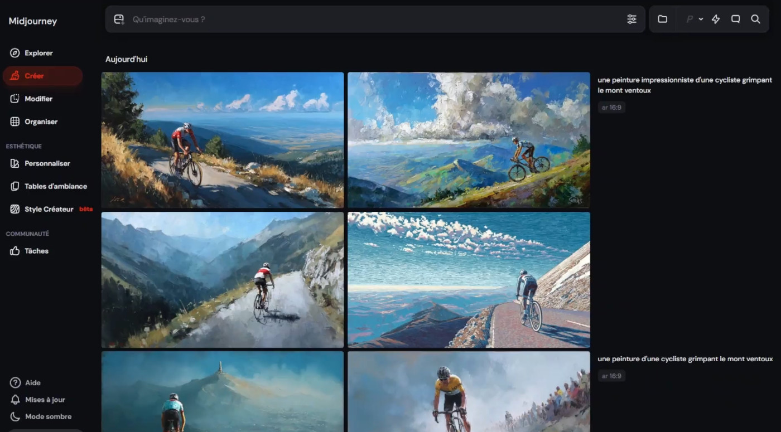Click the Qu'imaginez-vous prompt input field
The width and height of the screenshot is (781, 432).
[x=368, y=20]
